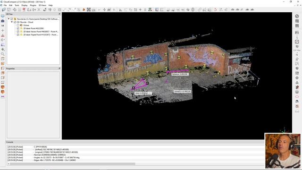Click the Delete (X) toolbar icon
This screenshot has height=170, width=302.
point(39,9)
